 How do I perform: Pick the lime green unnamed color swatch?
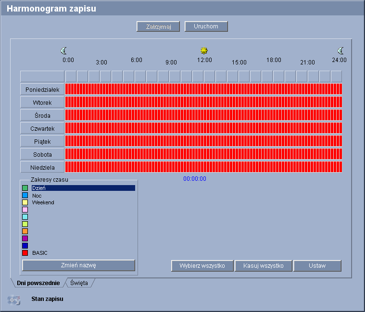tap(25, 224)
